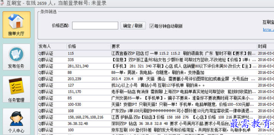274x135 pixels.
Task: Toggle 每分钟自动刷新 checkbox
Action: 151,26
